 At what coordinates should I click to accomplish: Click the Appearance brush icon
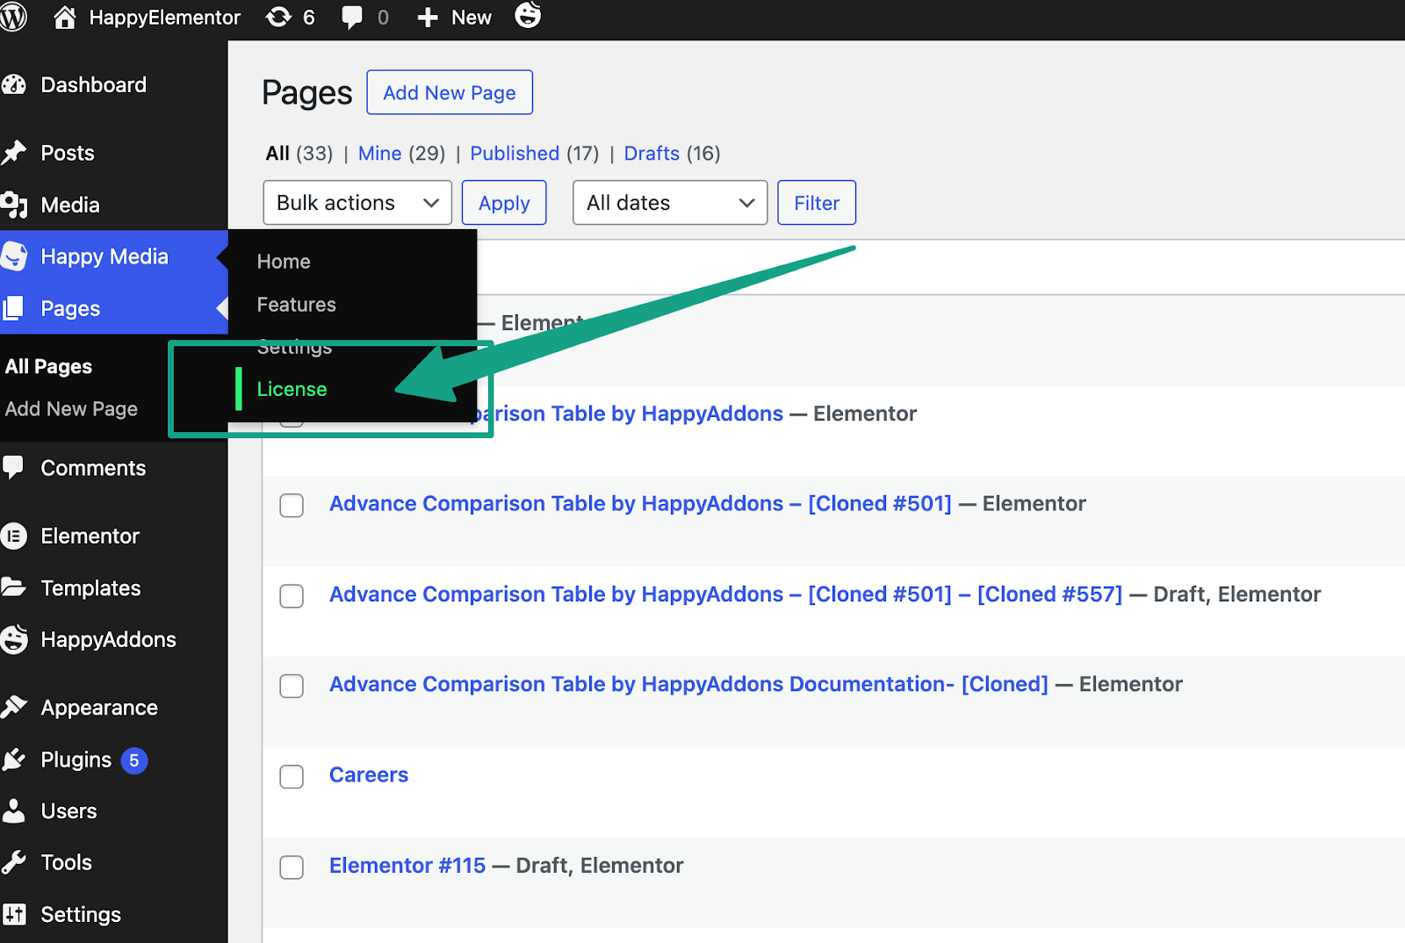[14, 707]
